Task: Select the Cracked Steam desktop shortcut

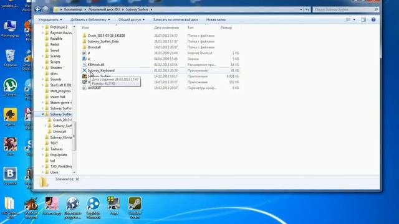Action: tap(135, 207)
